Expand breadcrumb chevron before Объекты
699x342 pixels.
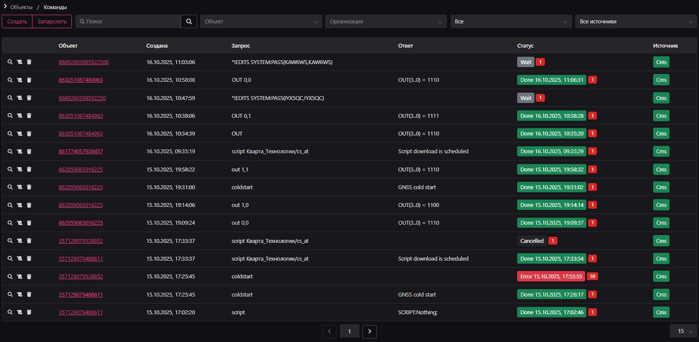(x=5, y=6)
